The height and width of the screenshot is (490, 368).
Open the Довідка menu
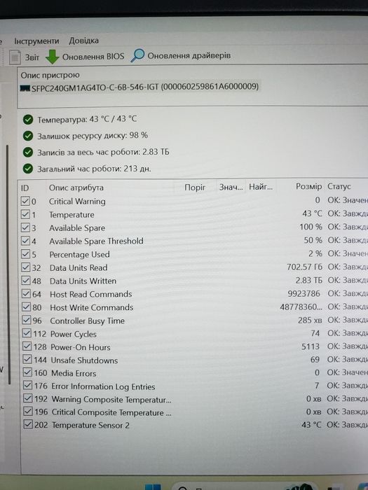(84, 41)
